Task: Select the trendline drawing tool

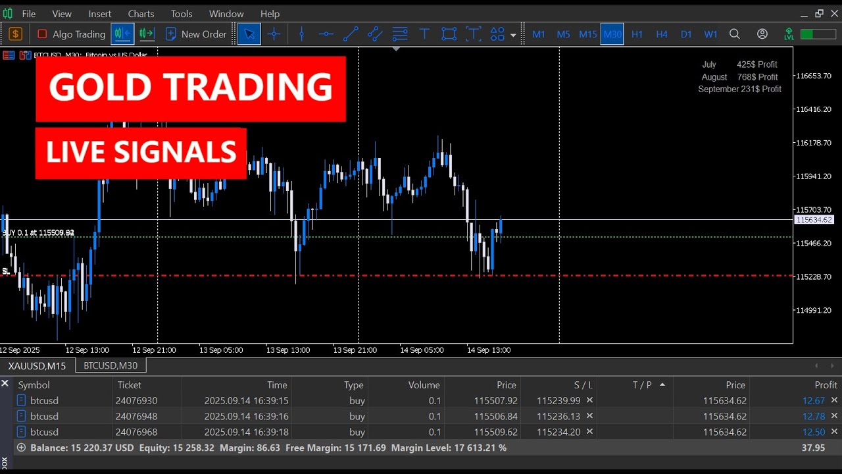Action: 351,34
